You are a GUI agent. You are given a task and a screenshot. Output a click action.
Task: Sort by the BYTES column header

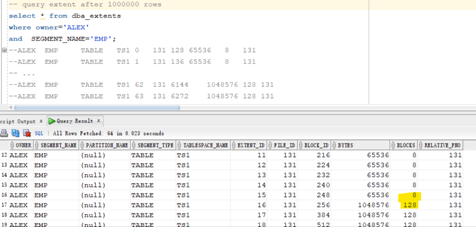pyautogui.click(x=360, y=145)
